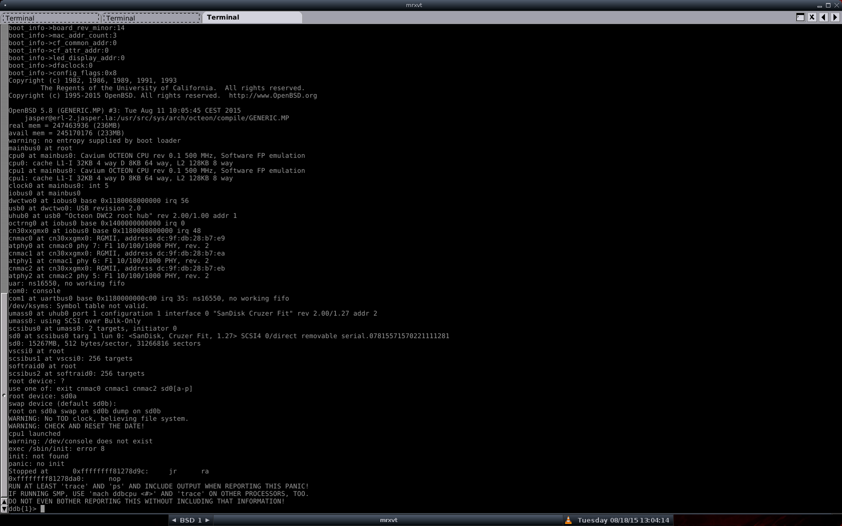Click the 'swap device (default sd0b):' line

click(x=63, y=404)
